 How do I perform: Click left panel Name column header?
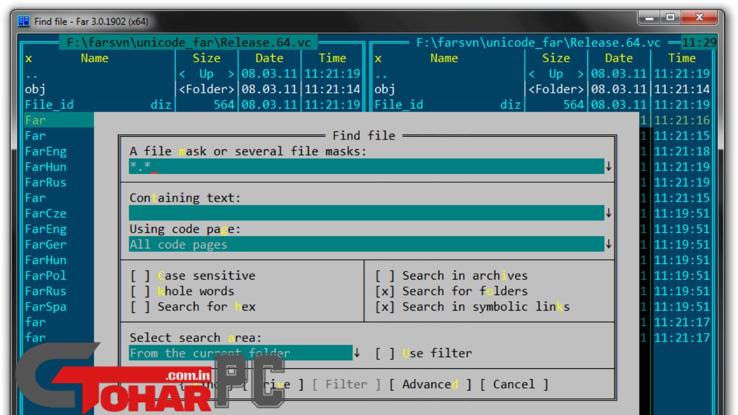(95, 58)
